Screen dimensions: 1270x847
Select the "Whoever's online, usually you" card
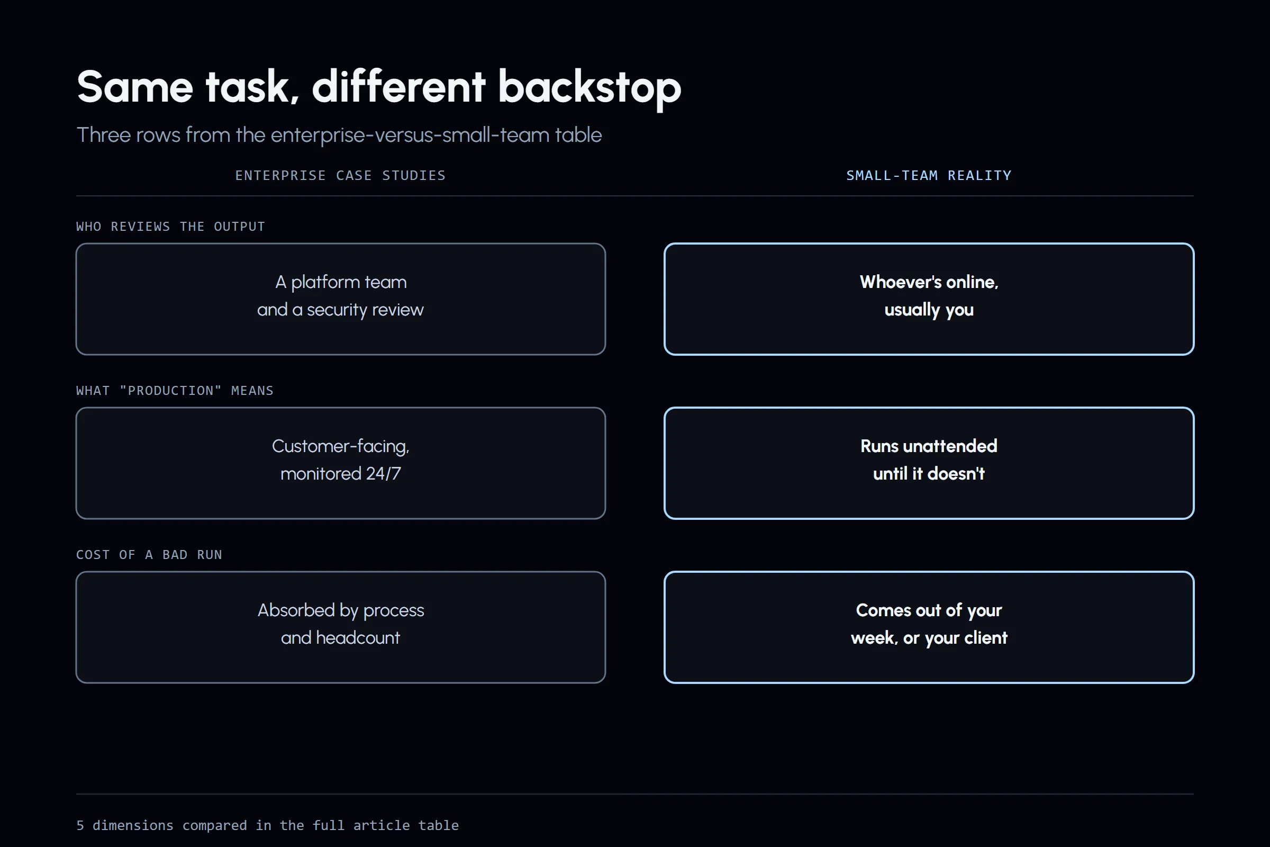click(x=929, y=299)
